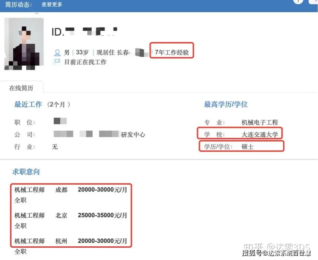Click the pixelated profile photo
The width and height of the screenshot is (318, 260).
click(24, 44)
